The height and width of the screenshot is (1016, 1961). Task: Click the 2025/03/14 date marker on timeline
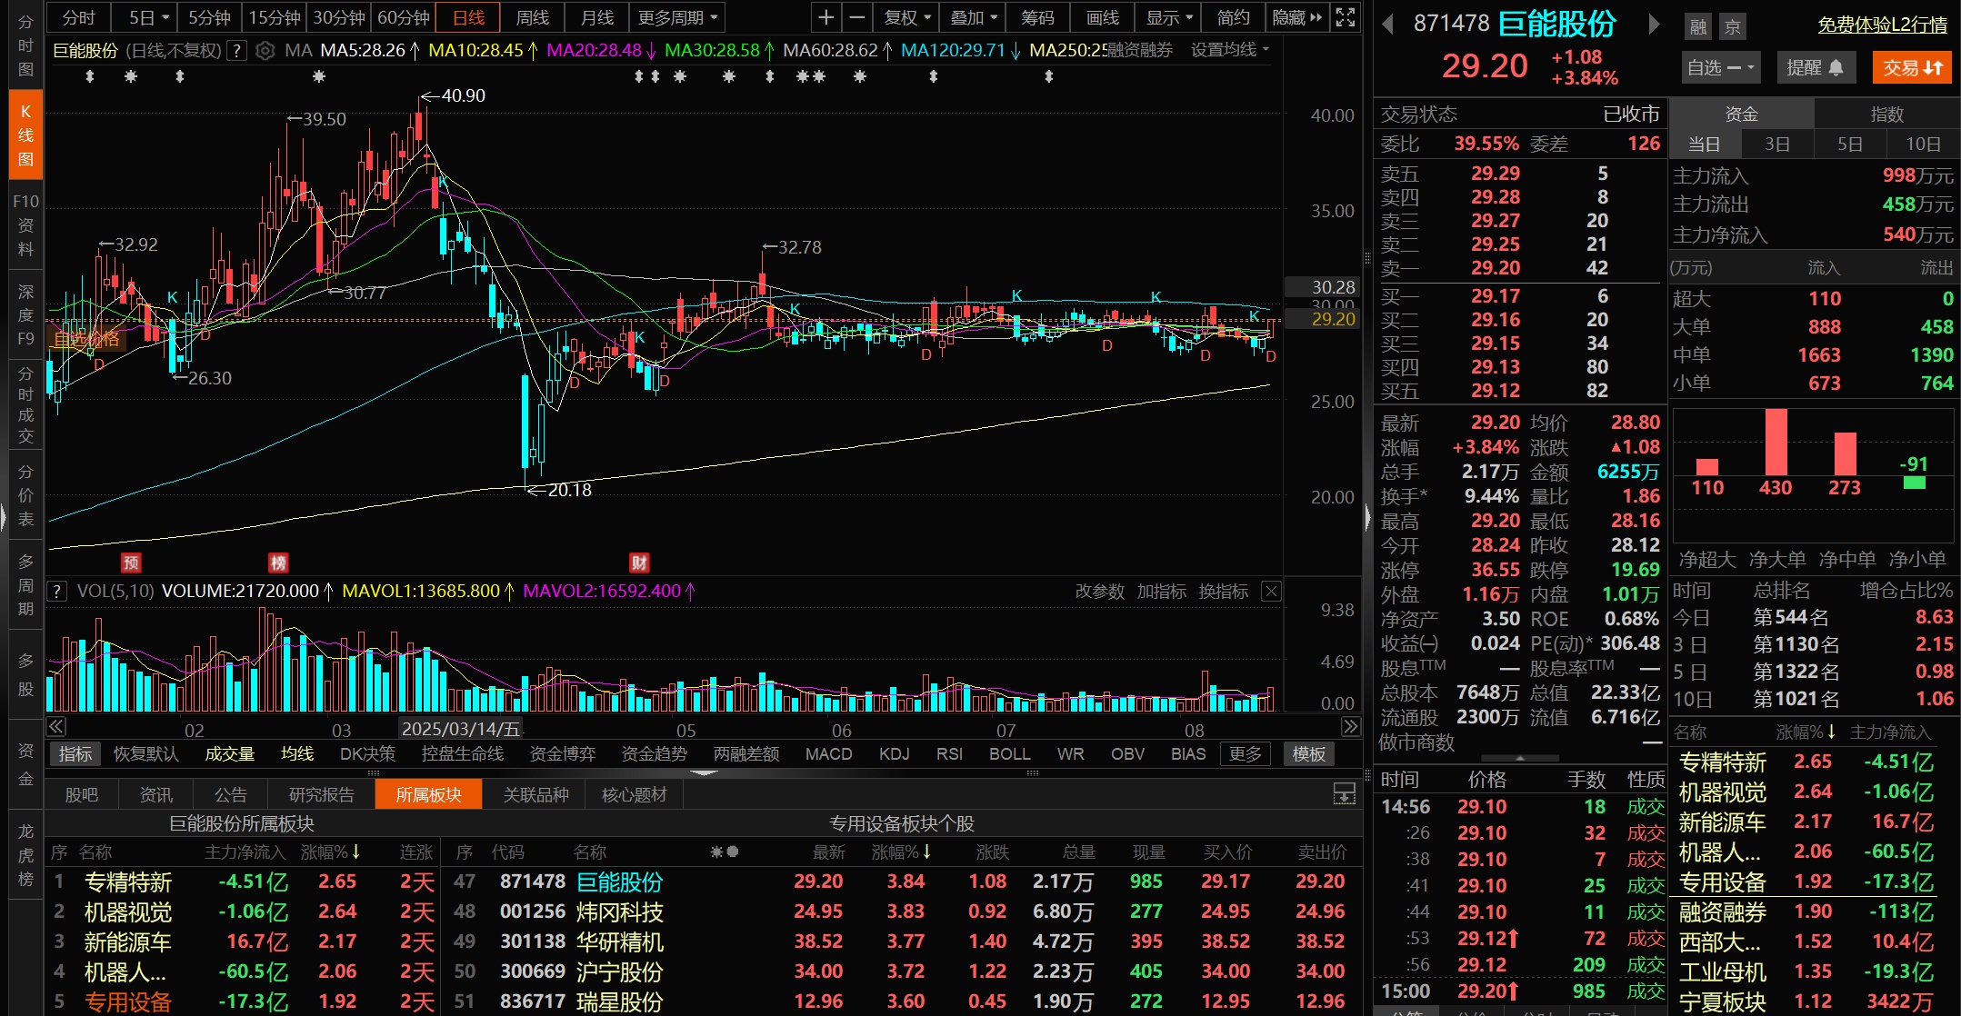click(x=462, y=729)
